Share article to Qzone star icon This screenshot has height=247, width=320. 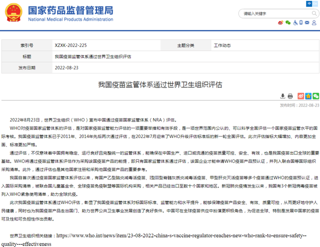pyautogui.click(x=308, y=96)
